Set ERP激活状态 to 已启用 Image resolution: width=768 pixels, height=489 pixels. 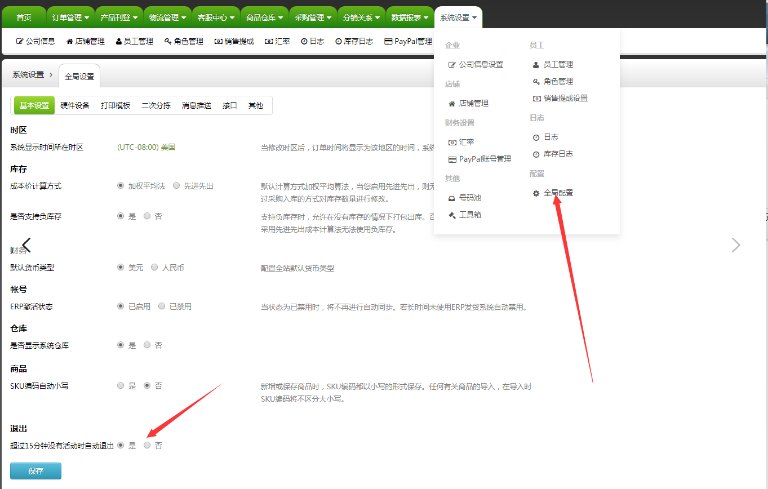[x=120, y=306]
